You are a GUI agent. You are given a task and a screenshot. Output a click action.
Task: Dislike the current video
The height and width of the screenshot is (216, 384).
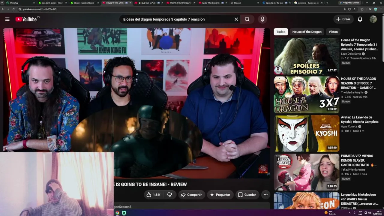pyautogui.click(x=169, y=195)
